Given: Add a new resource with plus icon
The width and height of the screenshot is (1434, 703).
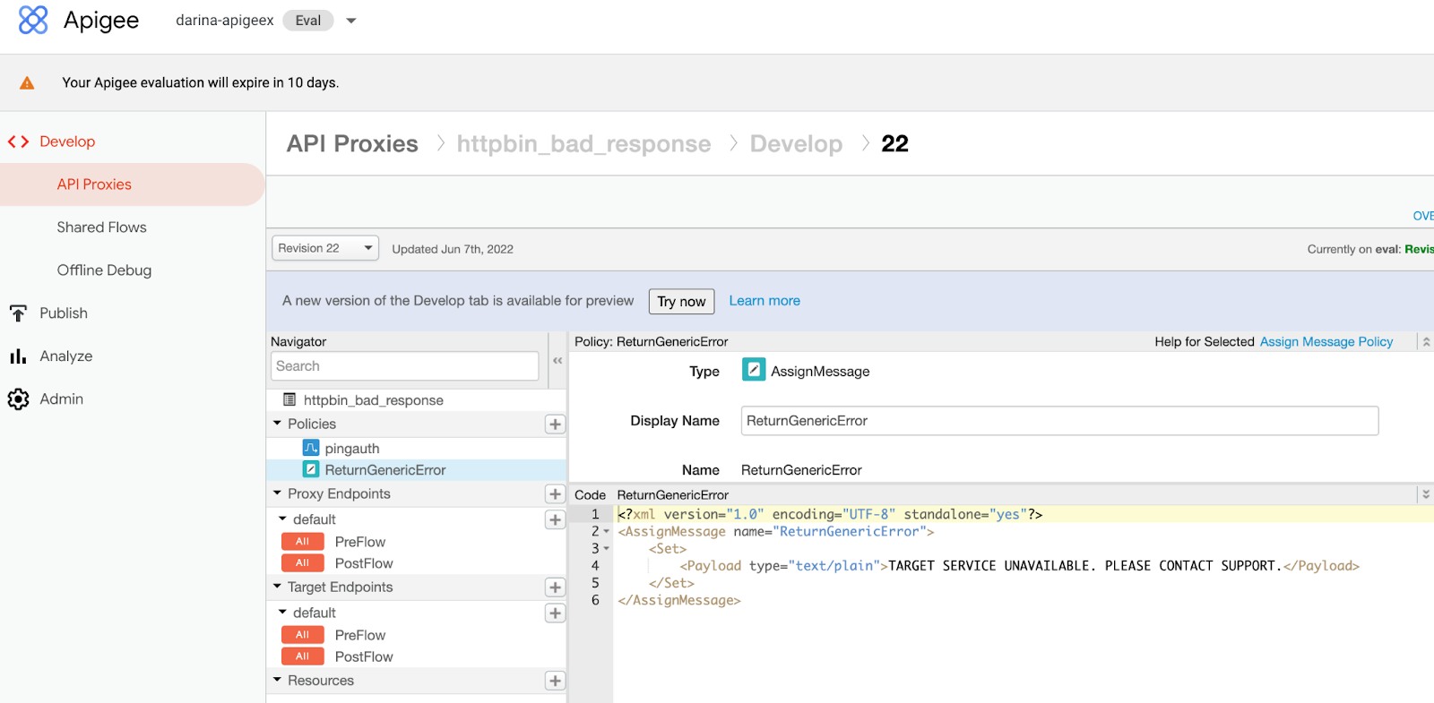Looking at the screenshot, I should point(555,681).
